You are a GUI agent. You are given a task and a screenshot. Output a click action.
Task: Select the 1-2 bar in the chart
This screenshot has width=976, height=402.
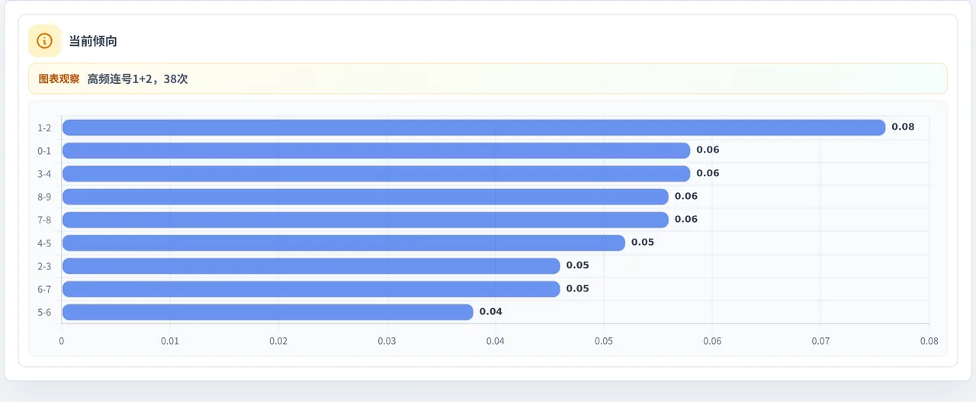coord(474,127)
